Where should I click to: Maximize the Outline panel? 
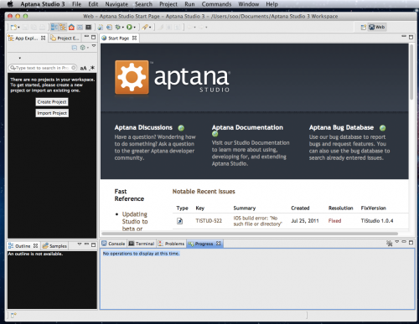tap(94, 244)
